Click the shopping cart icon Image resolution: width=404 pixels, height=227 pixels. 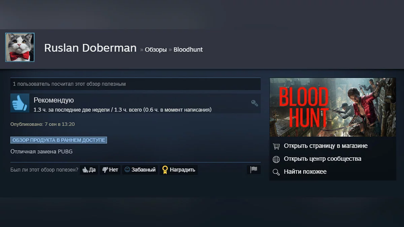276,146
